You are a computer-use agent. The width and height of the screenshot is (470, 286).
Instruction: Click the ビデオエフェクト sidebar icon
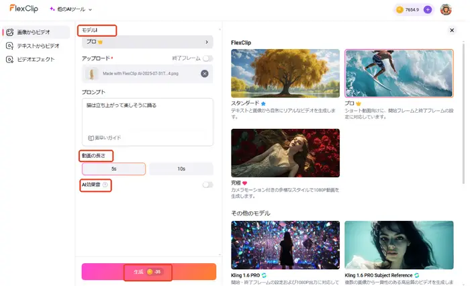click(x=10, y=59)
